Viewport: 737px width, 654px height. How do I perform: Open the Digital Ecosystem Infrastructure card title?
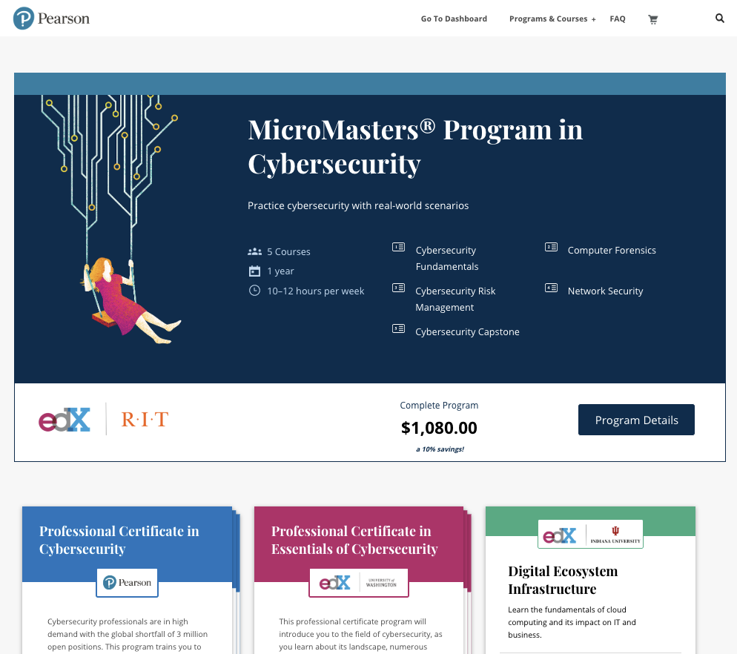click(x=563, y=580)
